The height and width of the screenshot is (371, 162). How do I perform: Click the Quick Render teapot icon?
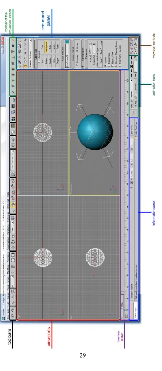point(13,100)
